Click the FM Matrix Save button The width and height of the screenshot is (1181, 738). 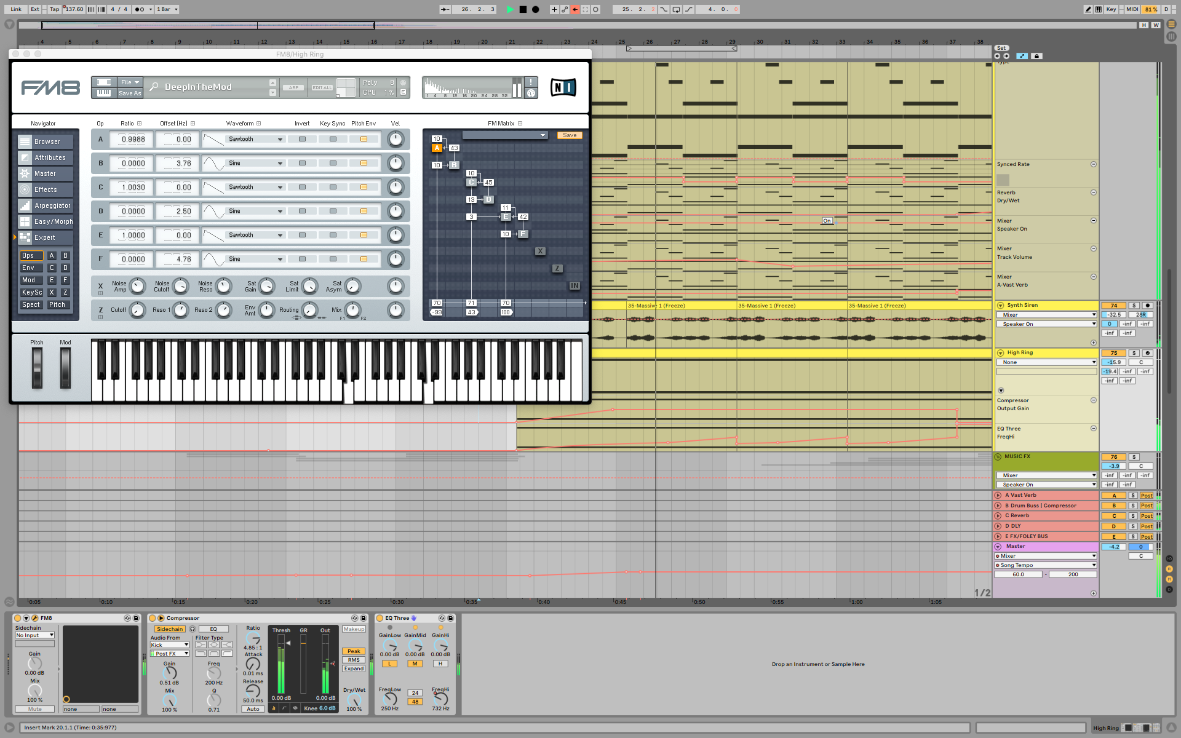[570, 135]
